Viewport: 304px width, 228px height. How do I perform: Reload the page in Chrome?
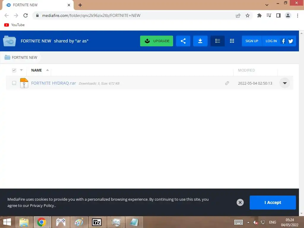tap(26, 15)
